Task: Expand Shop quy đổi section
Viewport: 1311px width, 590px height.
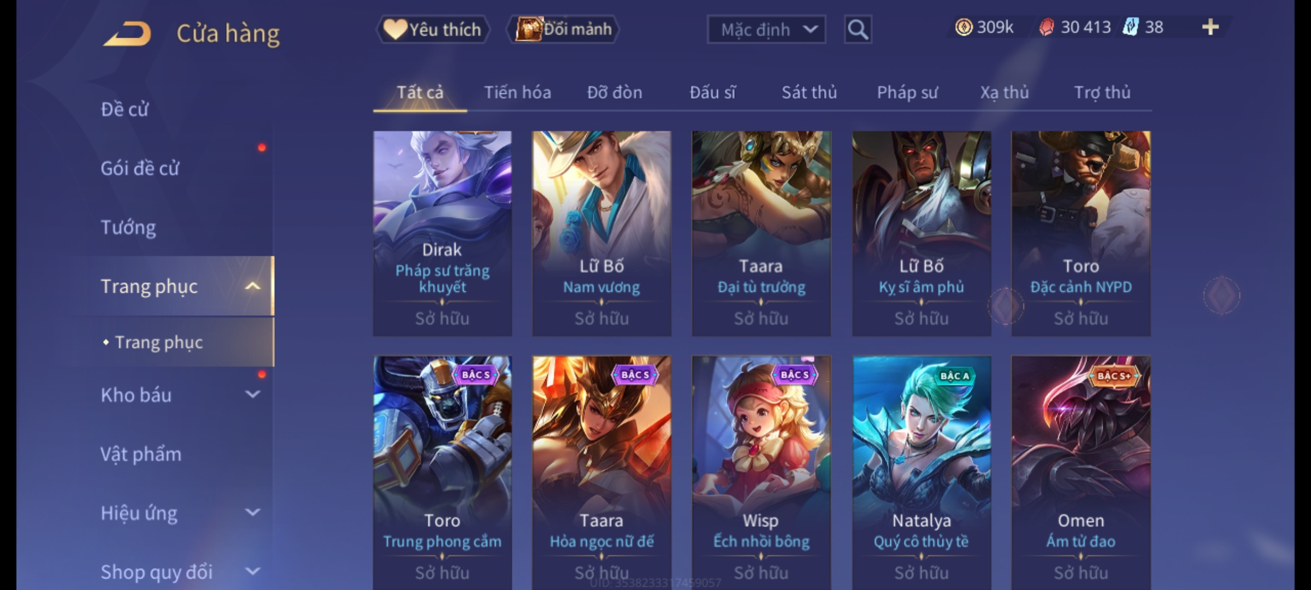Action: (x=252, y=571)
